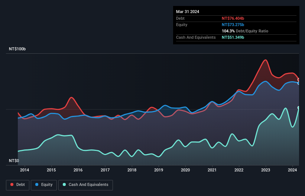Click Cash And Equivalents tooltip label
The image size is (305, 196).
196,37
